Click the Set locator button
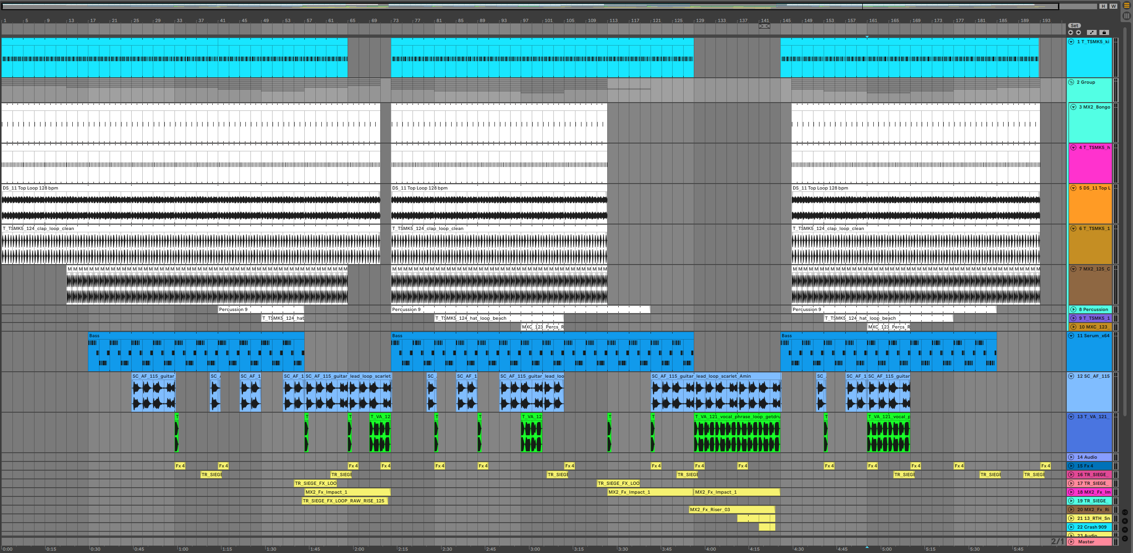1133x553 pixels. (1074, 26)
